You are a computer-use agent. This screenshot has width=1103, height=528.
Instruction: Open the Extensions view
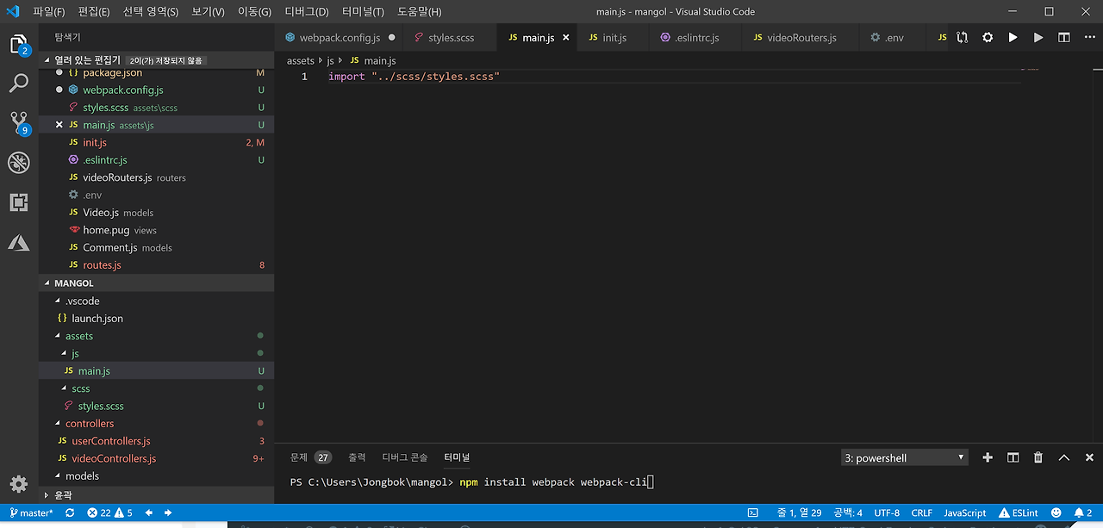[19, 202]
